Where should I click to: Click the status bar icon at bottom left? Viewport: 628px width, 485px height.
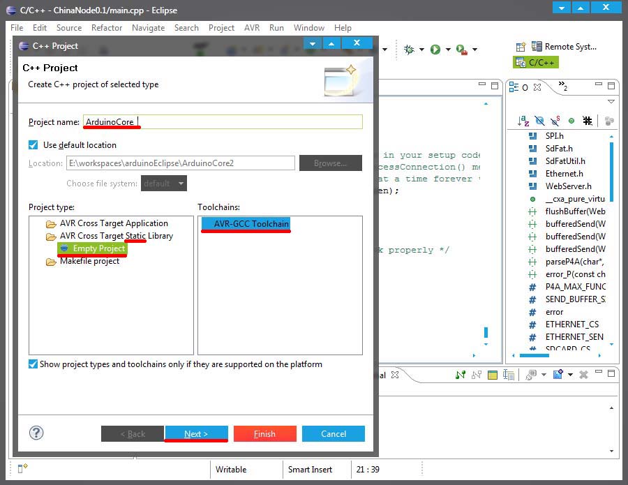22,468
